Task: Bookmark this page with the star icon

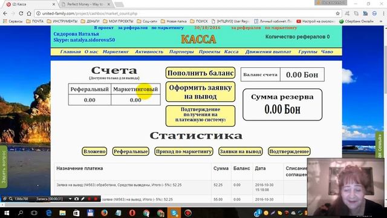Action: click(x=337, y=13)
